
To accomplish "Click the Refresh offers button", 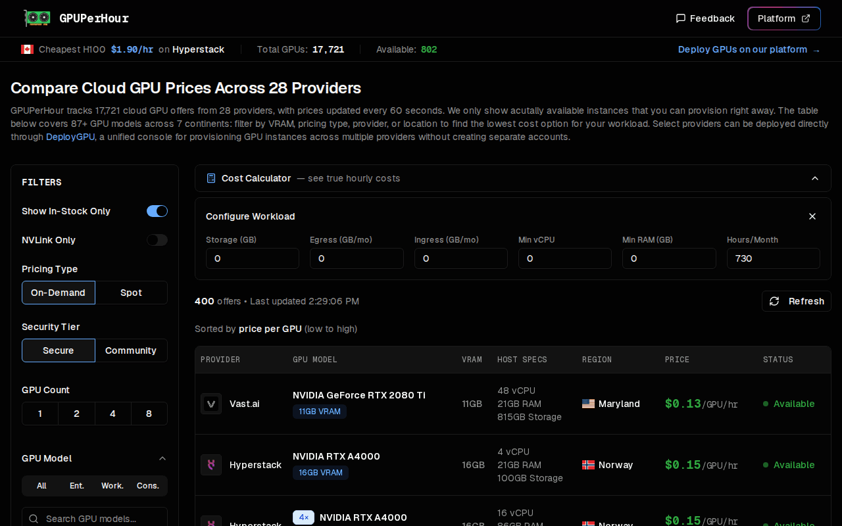I will click(x=797, y=301).
